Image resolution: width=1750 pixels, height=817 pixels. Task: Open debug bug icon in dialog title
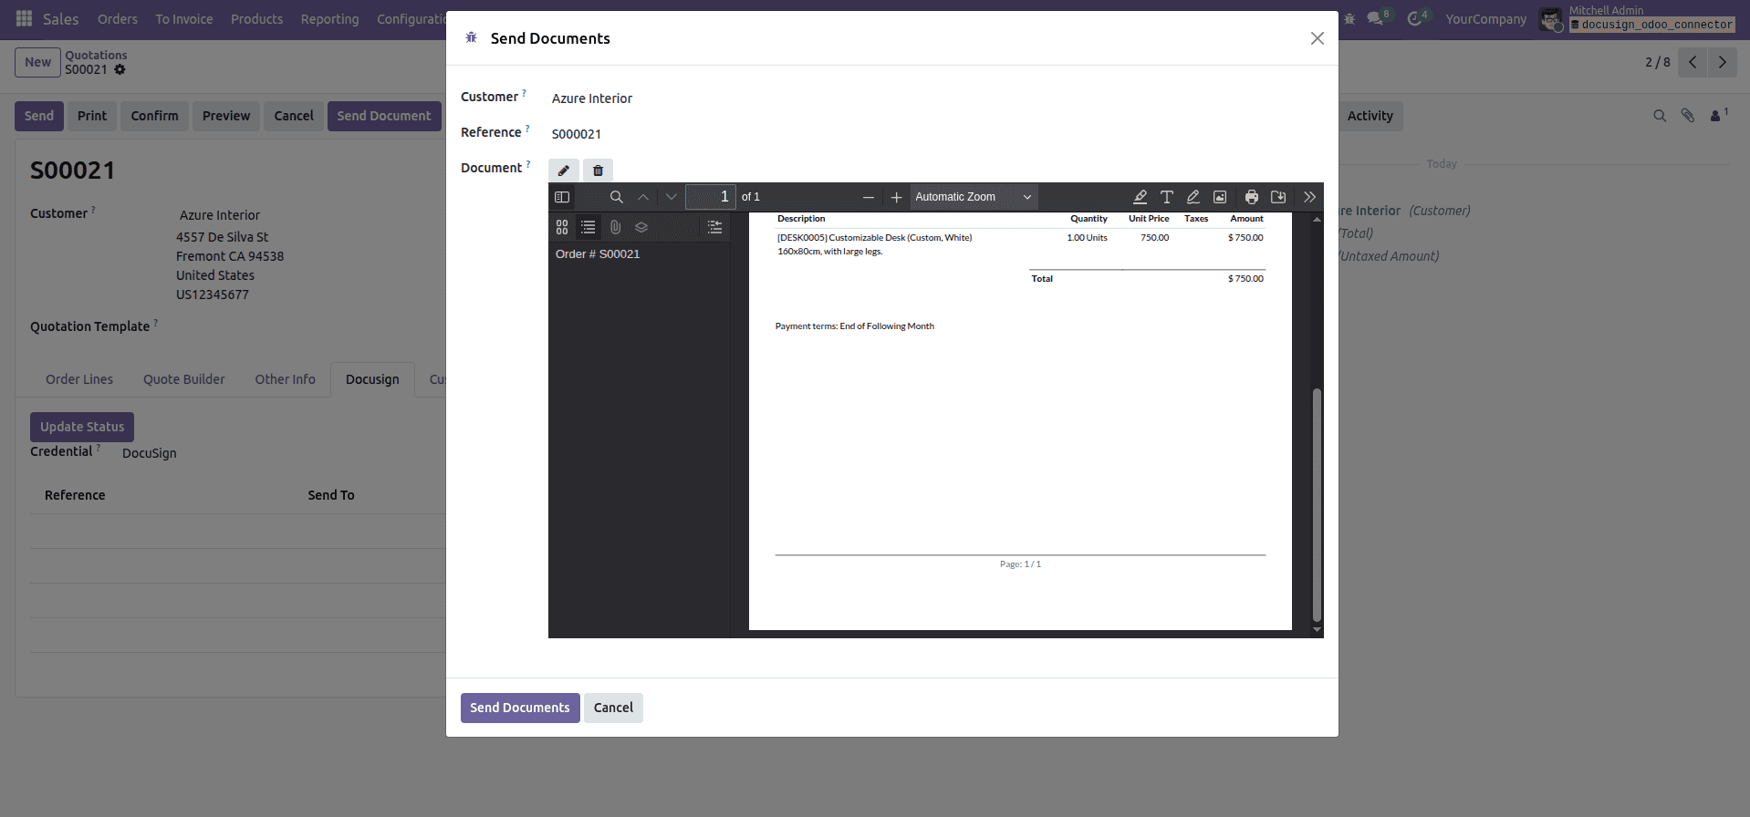472,37
